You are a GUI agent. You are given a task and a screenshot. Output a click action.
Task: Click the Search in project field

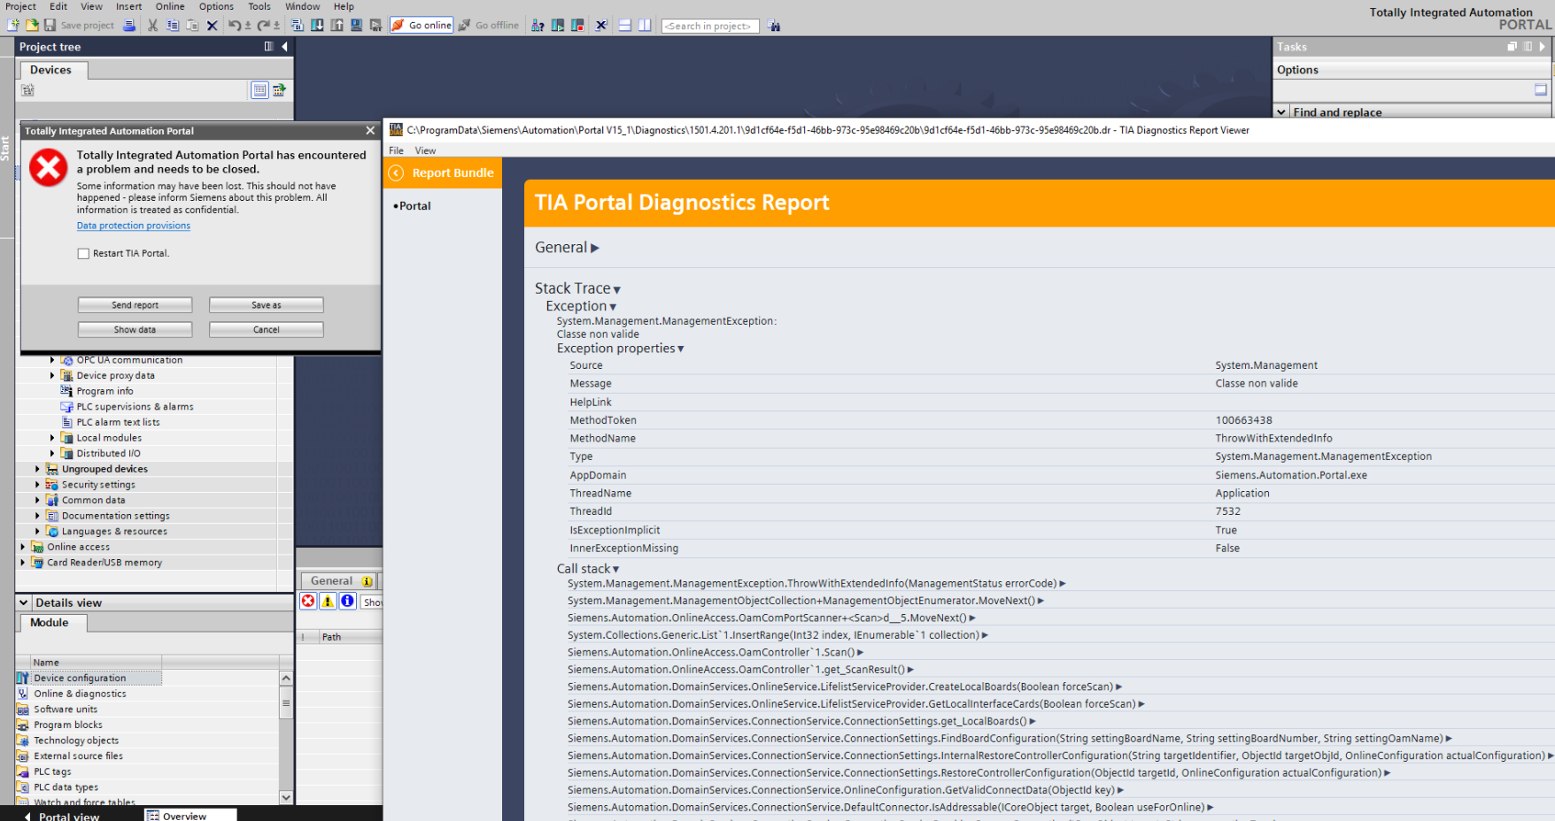click(709, 26)
